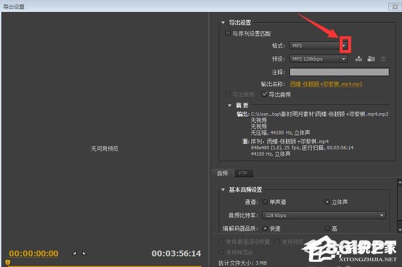Screen dimensions: 402x267
Task: Click the 无压缩, 44100 Hz, 立体声 summary line
Action: [280, 133]
